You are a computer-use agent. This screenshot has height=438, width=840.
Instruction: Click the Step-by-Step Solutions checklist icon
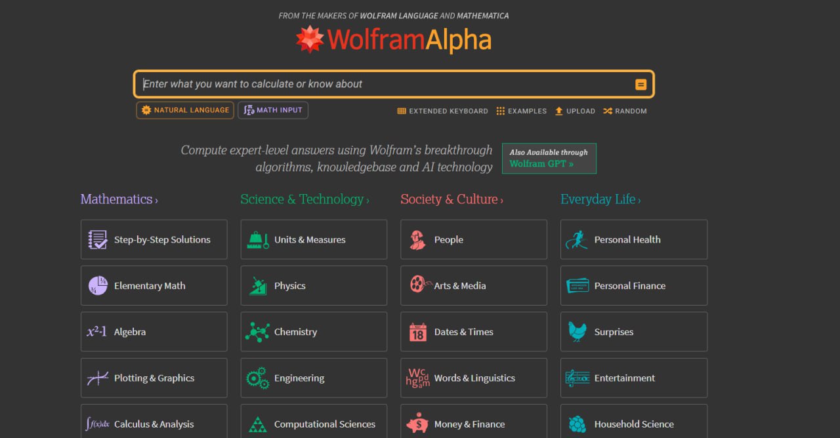98,240
